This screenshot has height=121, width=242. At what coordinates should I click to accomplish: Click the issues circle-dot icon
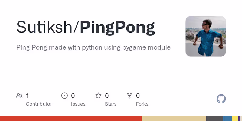[x=64, y=96]
